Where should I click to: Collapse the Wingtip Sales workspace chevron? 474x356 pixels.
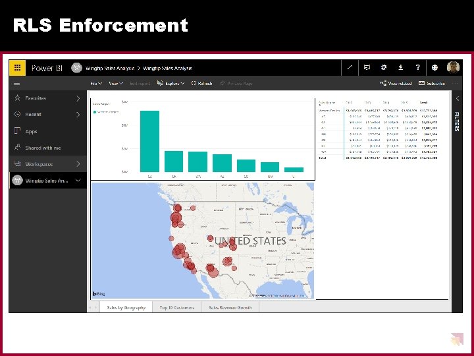click(x=78, y=181)
